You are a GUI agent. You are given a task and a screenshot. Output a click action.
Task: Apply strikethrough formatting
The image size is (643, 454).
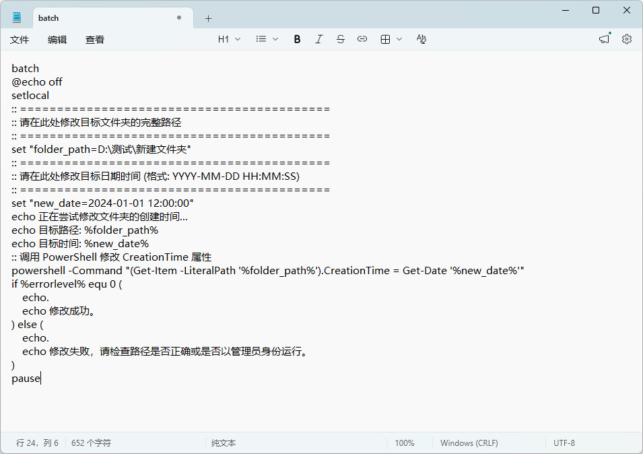(x=341, y=39)
